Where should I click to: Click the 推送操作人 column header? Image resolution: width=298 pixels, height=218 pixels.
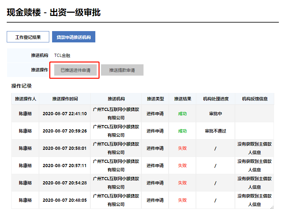pyautogui.click(x=26, y=99)
